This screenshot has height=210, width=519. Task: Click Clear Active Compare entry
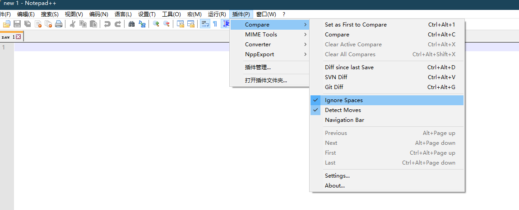click(x=387, y=45)
